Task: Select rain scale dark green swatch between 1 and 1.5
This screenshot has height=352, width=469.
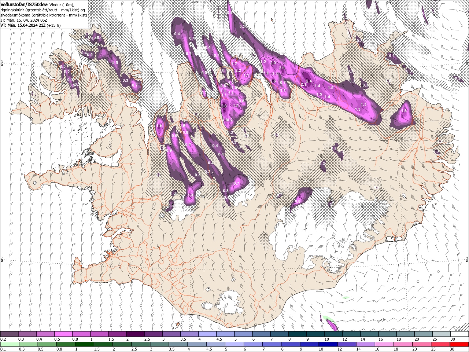Action: click(x=85, y=344)
